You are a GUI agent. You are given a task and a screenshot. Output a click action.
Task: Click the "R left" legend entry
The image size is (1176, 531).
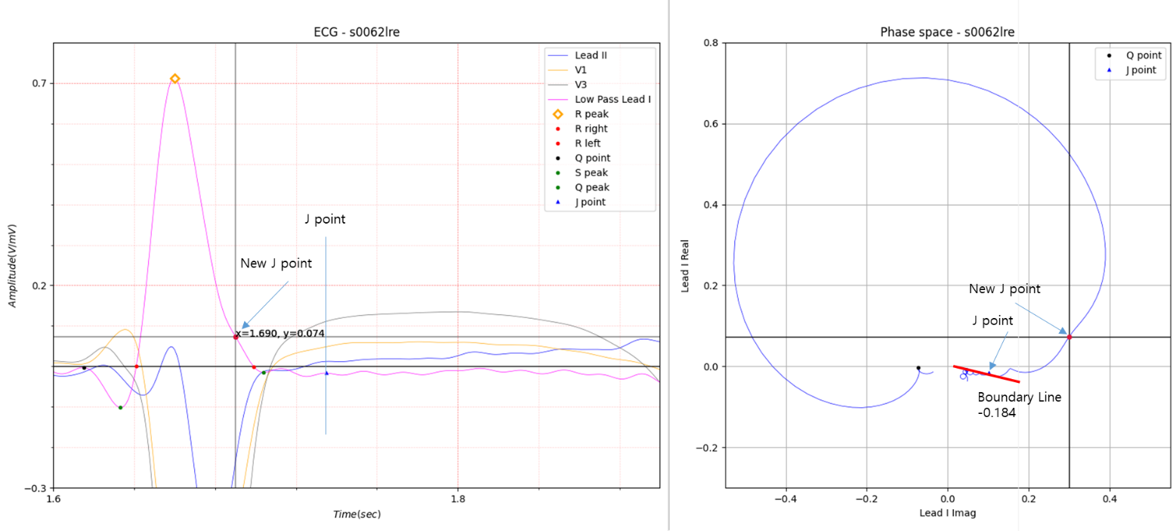click(589, 144)
